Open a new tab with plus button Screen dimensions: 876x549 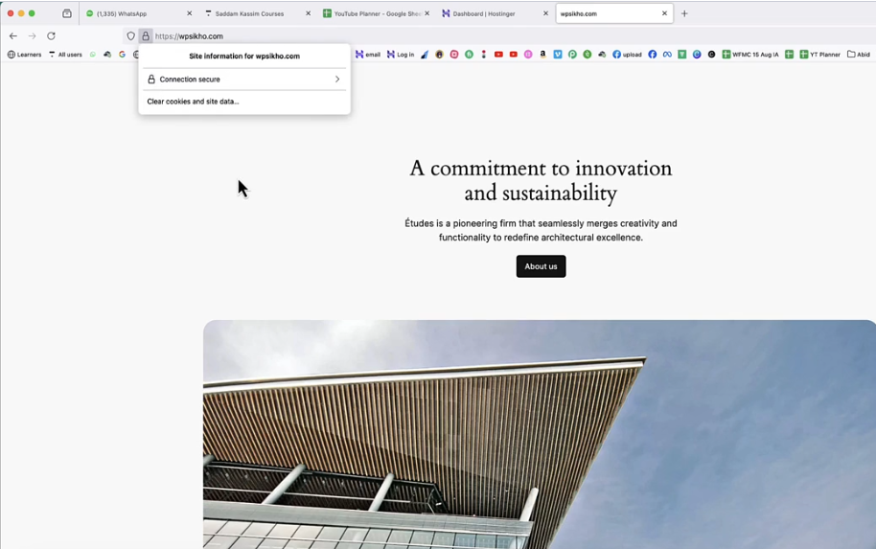(x=684, y=13)
